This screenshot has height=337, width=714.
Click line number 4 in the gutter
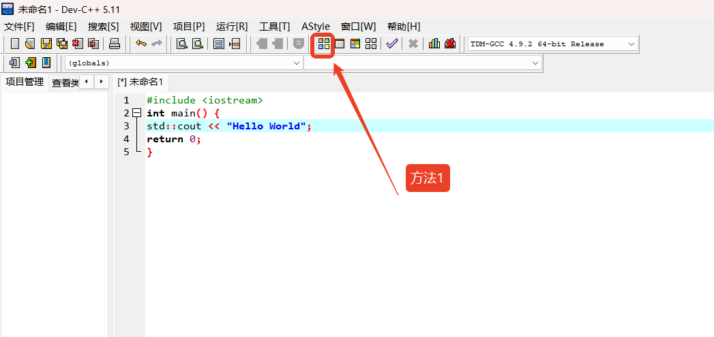126,139
